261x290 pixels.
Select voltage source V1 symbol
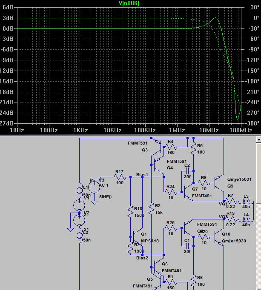79,205
